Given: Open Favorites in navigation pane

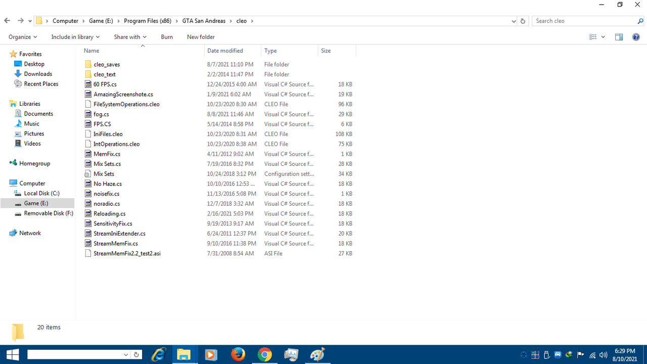Looking at the screenshot, I should tap(30, 54).
